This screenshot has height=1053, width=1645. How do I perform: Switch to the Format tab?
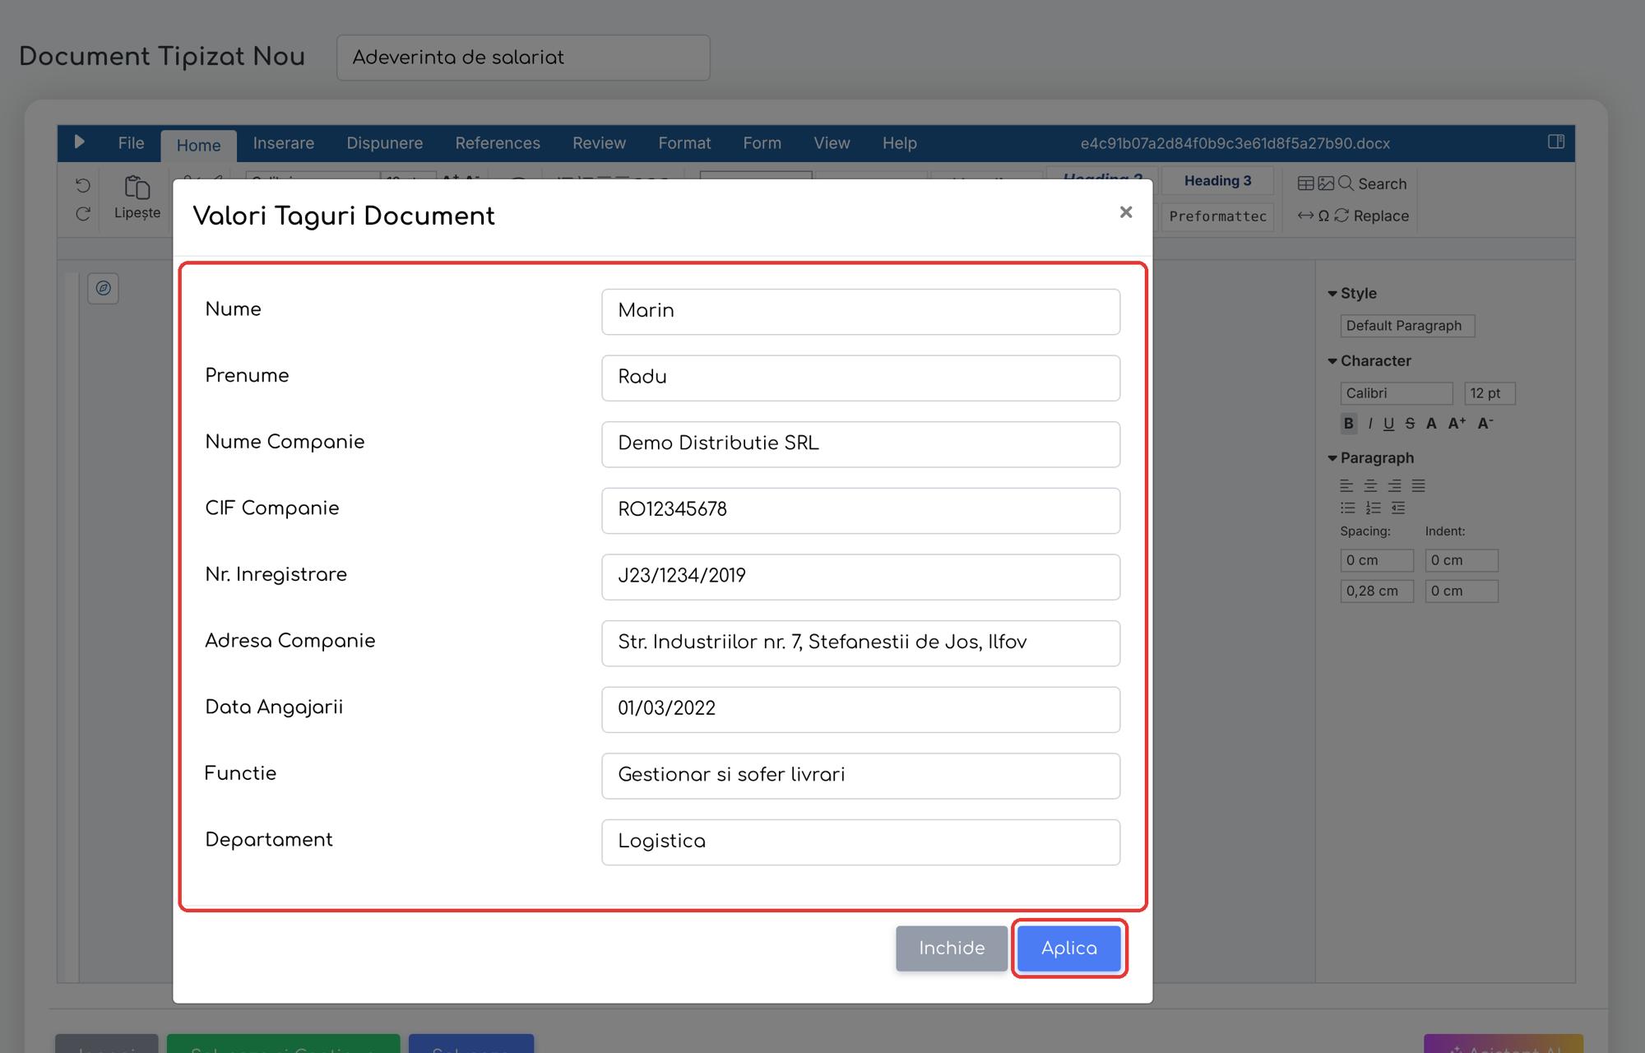[x=684, y=143]
